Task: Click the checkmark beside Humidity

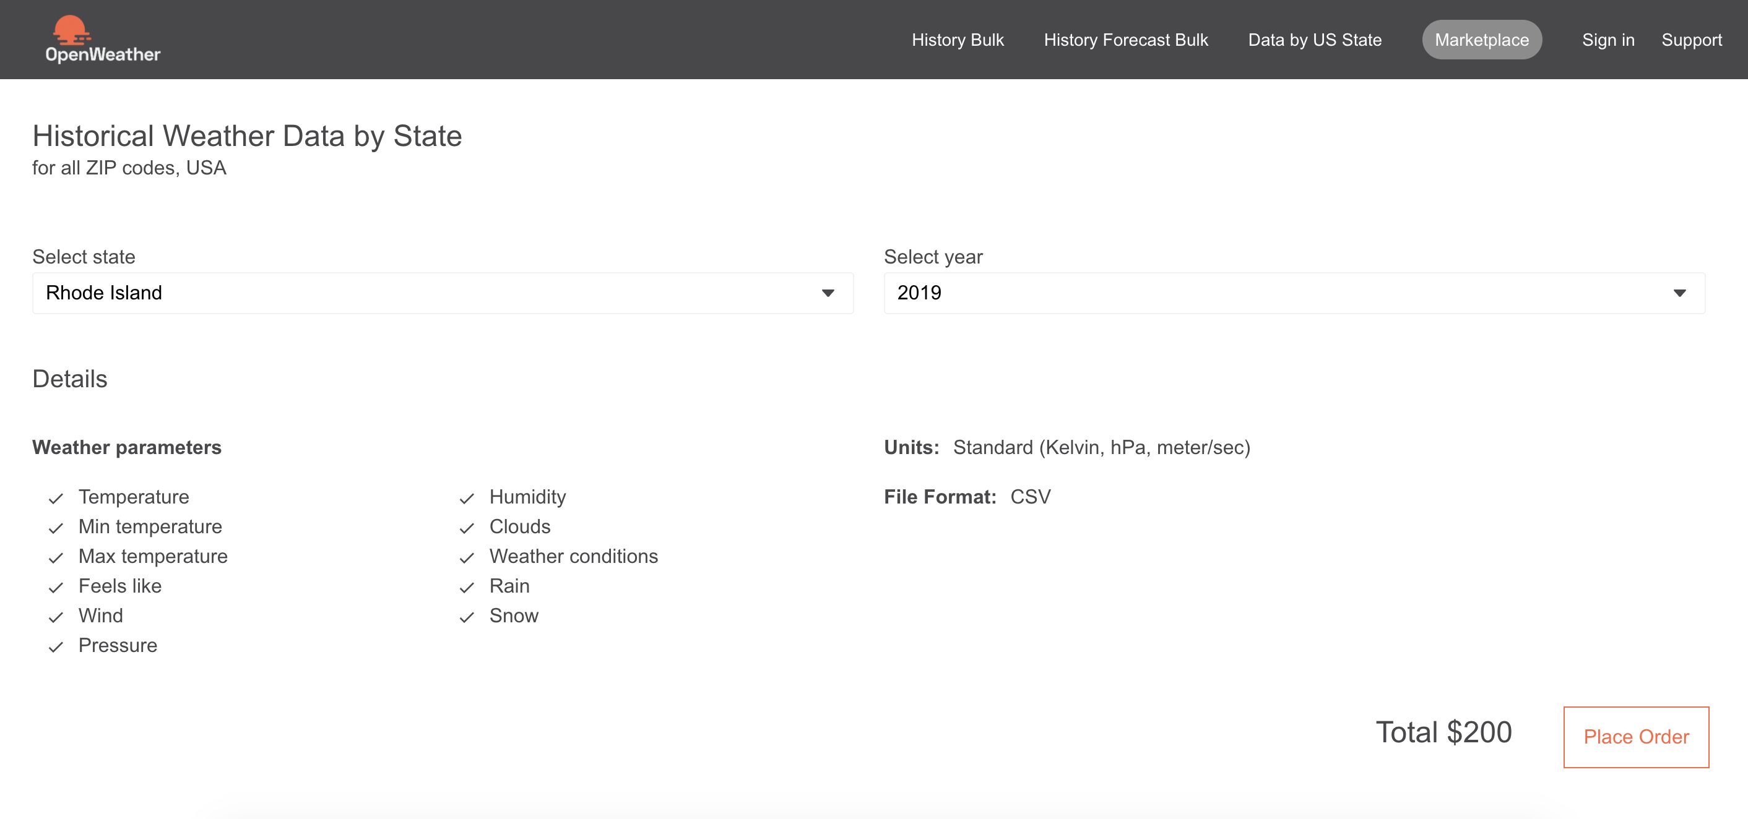Action: [x=466, y=499]
